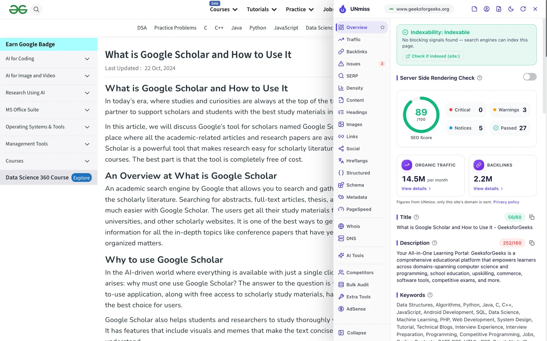The width and height of the screenshot is (547, 341).
Task: Click the UNmiss flame logo
Action: 343,9
